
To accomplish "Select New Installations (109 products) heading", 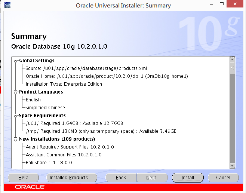I will tap(57, 139).
